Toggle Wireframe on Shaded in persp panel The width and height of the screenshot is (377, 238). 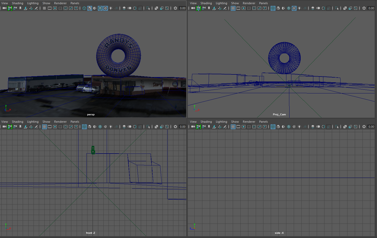coord(100,8)
